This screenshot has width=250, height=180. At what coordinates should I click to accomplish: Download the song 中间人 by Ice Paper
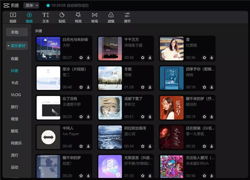(88, 146)
